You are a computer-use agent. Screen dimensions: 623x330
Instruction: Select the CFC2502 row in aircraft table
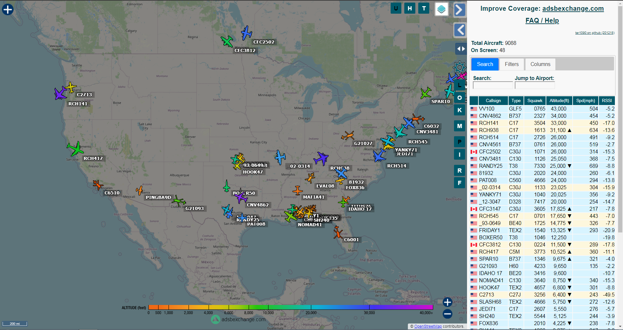(542, 152)
